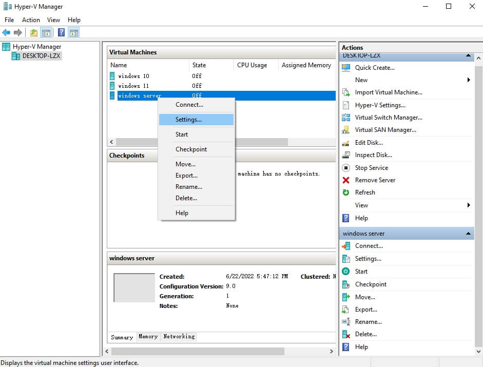Toggle the Show/Hide Console Tree toolbar icon
The width and height of the screenshot is (483, 367).
[x=46, y=32]
